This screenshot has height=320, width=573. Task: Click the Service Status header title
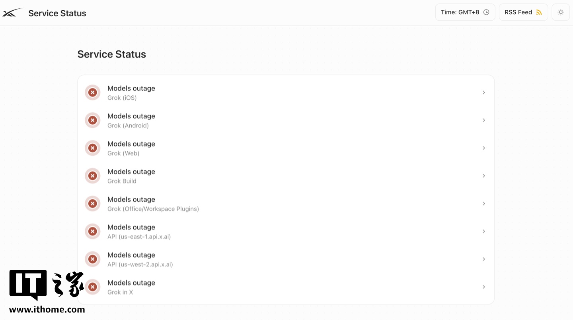tap(57, 13)
